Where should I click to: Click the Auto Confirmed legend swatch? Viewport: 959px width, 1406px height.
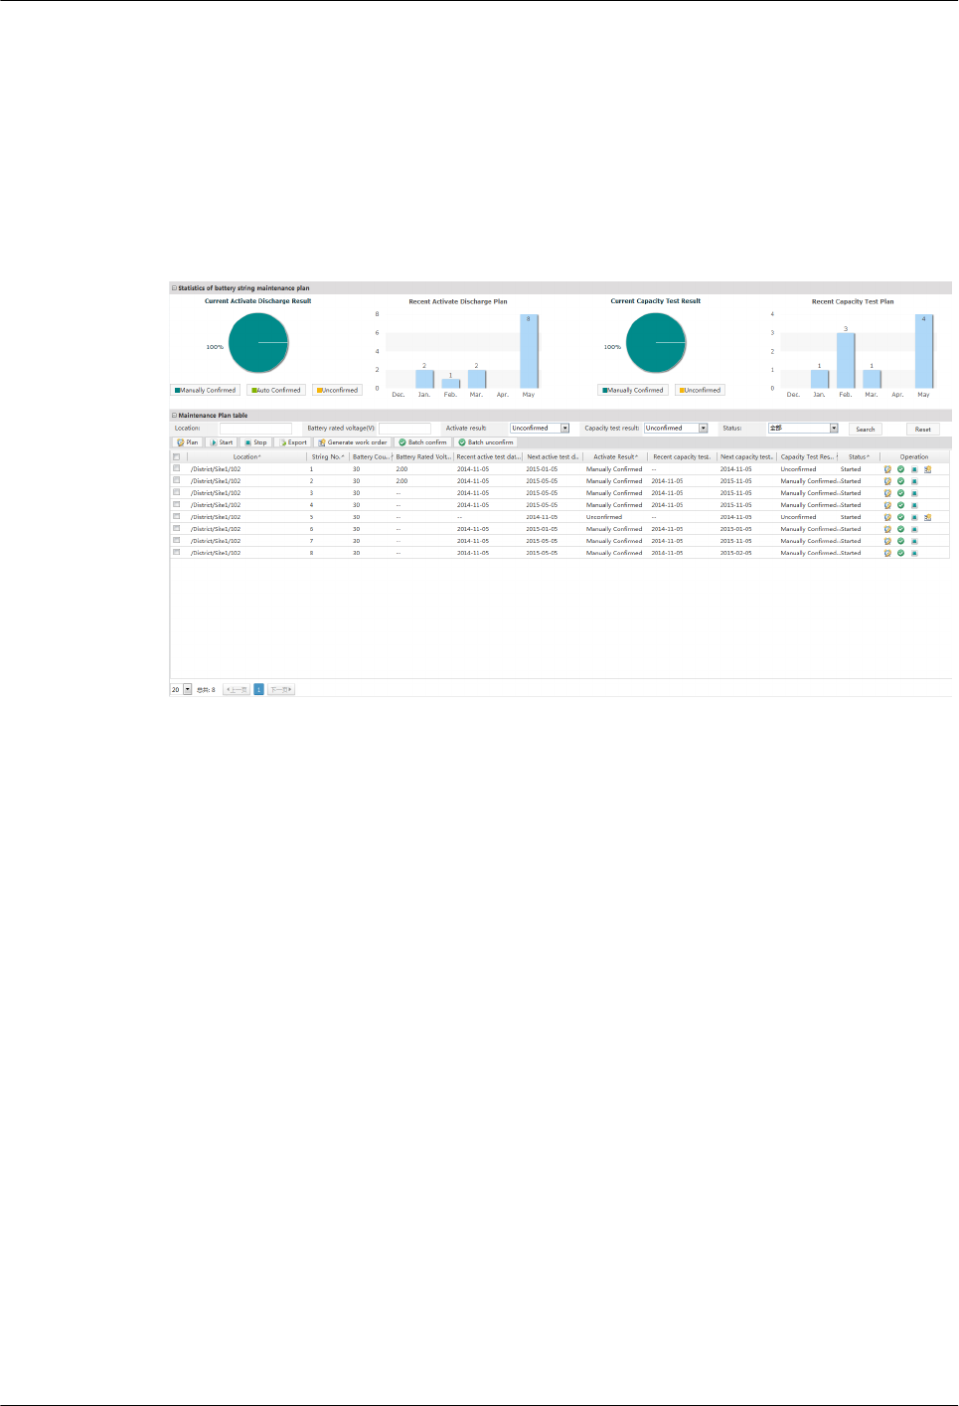254,391
